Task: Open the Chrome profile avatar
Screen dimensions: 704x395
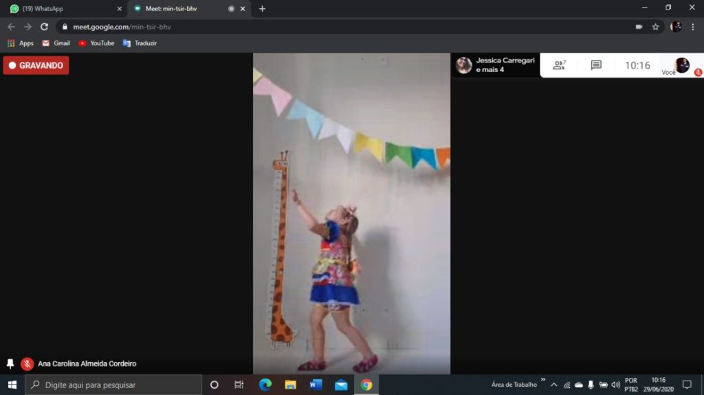Action: [676, 27]
